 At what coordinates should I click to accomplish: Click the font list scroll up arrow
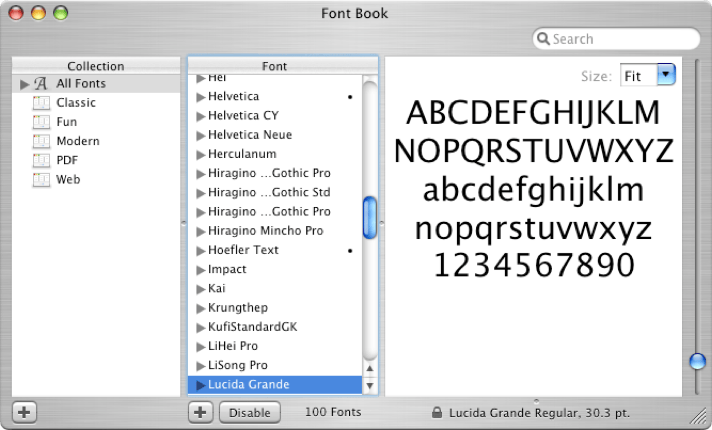370,369
